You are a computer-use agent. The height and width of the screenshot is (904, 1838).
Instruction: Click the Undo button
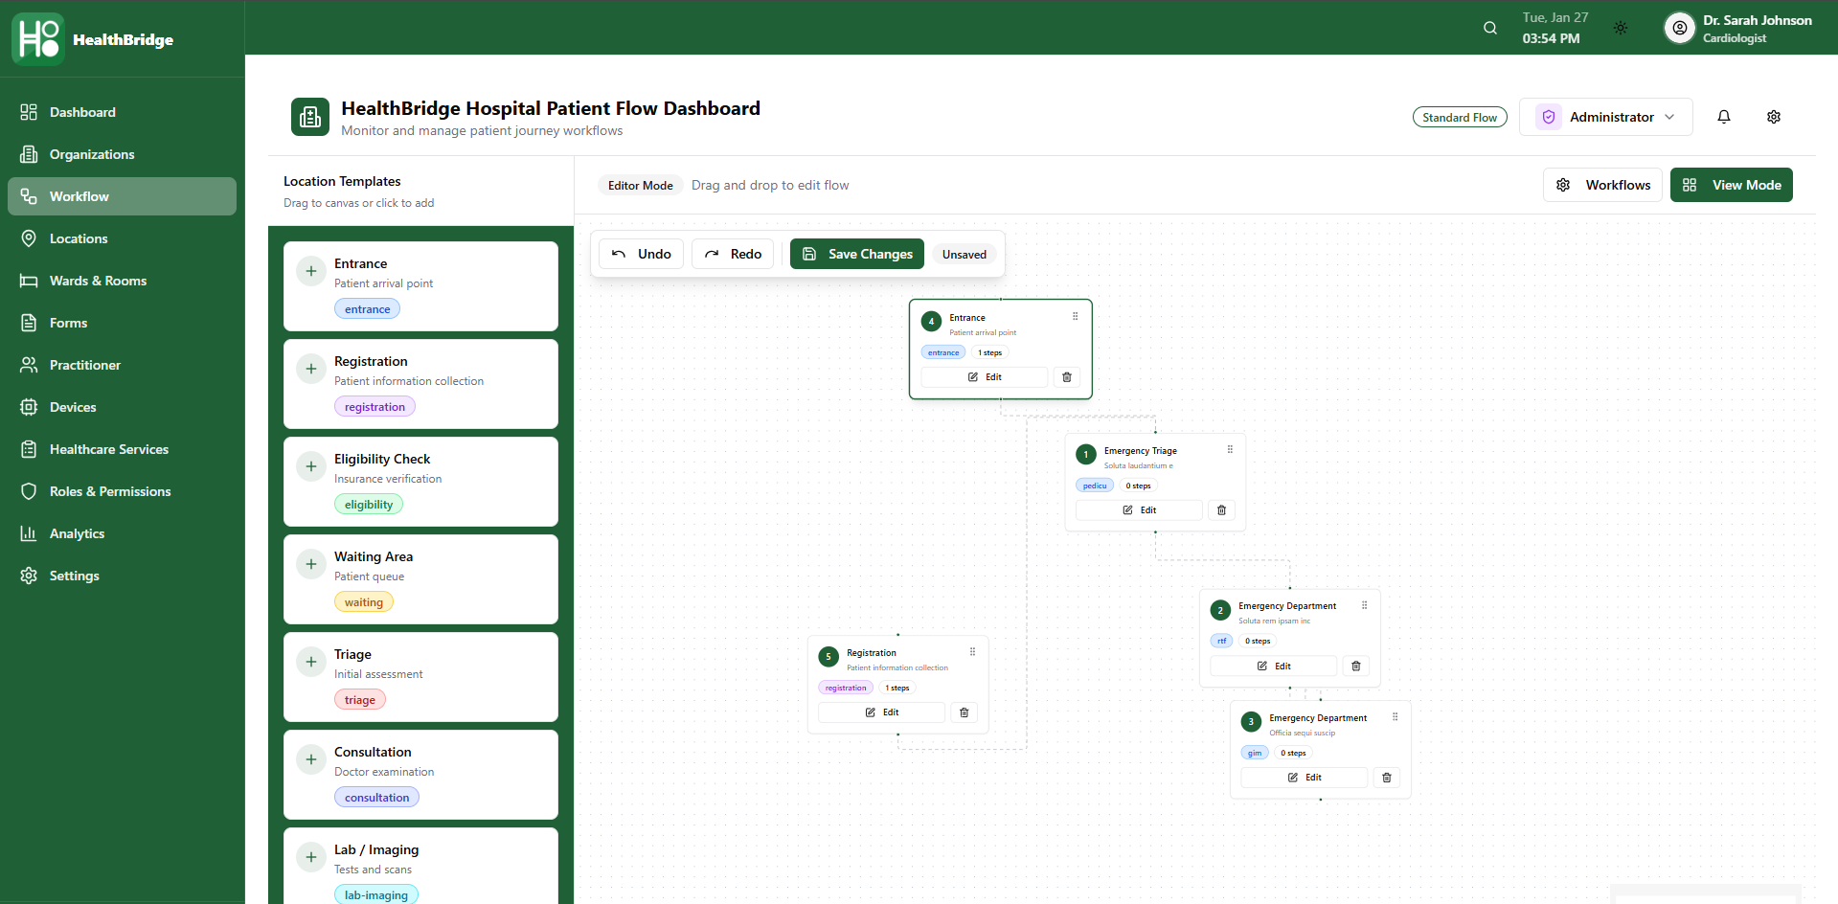click(x=641, y=254)
